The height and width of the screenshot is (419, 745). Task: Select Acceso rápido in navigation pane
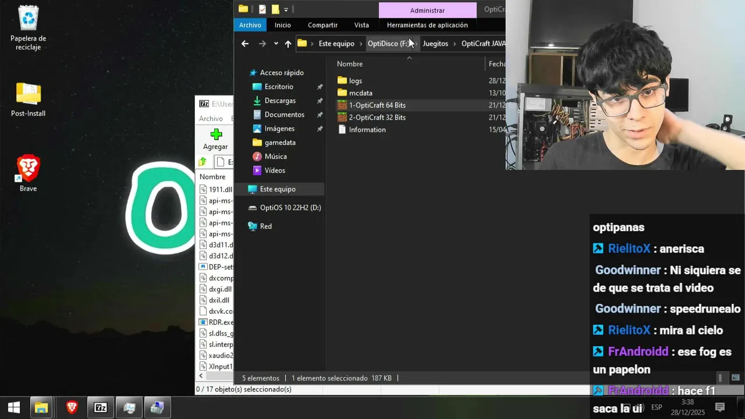282,73
